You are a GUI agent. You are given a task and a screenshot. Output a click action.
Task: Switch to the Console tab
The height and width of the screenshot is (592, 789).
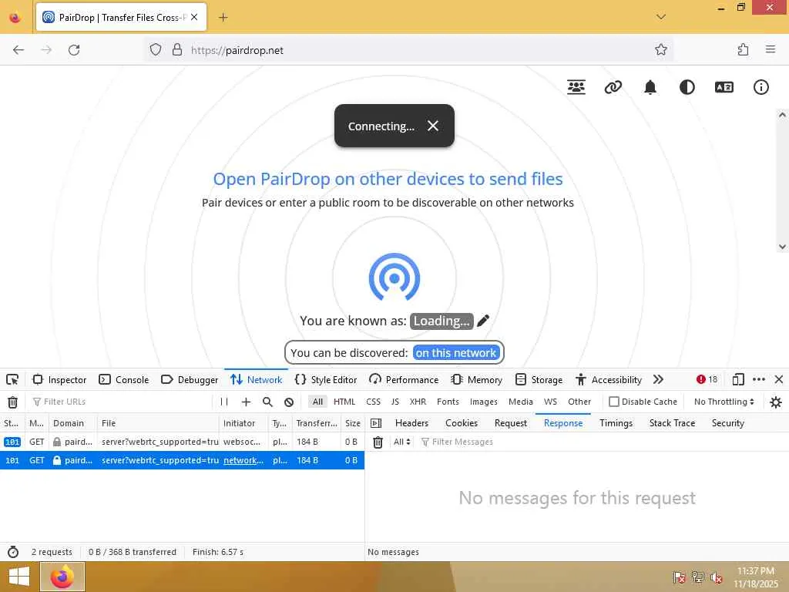point(124,379)
